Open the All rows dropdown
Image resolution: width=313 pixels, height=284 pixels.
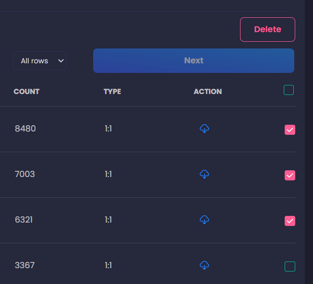click(40, 61)
